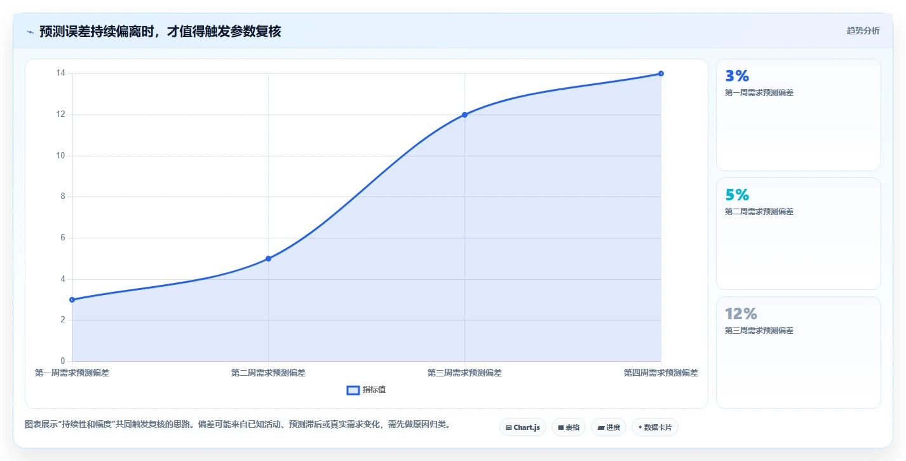
Task: Open the 3% 第一周需求预测偏差 card
Action: click(798, 114)
